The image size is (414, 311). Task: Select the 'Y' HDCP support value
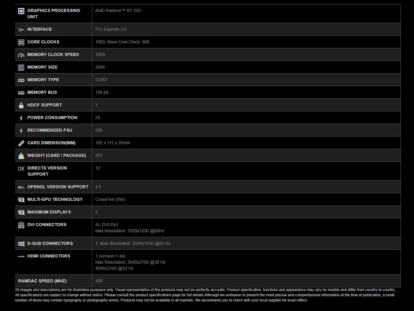coord(97,105)
